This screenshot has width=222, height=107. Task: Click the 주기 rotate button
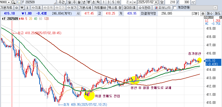(60, 8)
